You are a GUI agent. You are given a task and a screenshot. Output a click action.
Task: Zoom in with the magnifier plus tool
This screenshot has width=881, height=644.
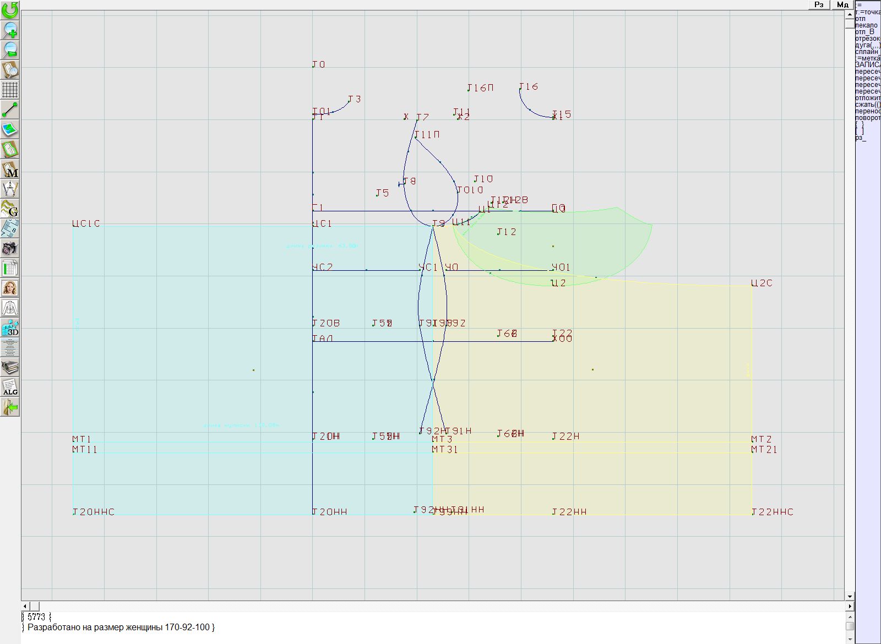[x=10, y=30]
